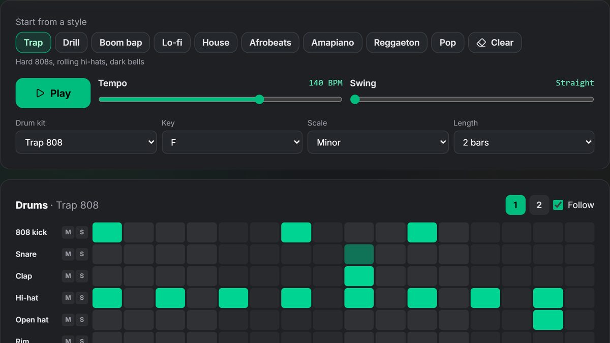This screenshot has width=610, height=343.
Task: Click the Drums Trap 808 heading
Action: click(57, 205)
